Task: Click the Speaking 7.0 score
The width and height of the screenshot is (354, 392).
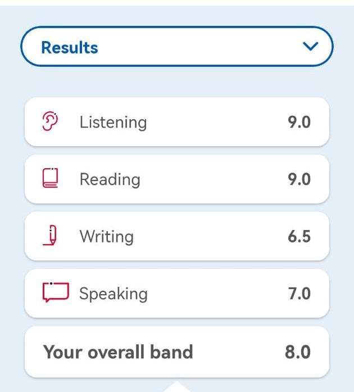Action: (299, 294)
